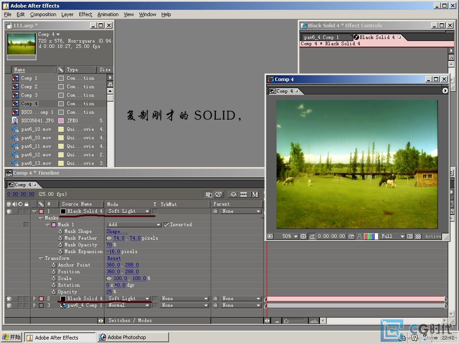Click the Opacity value 25
The image size is (459, 344).
pyautogui.click(x=109, y=292)
